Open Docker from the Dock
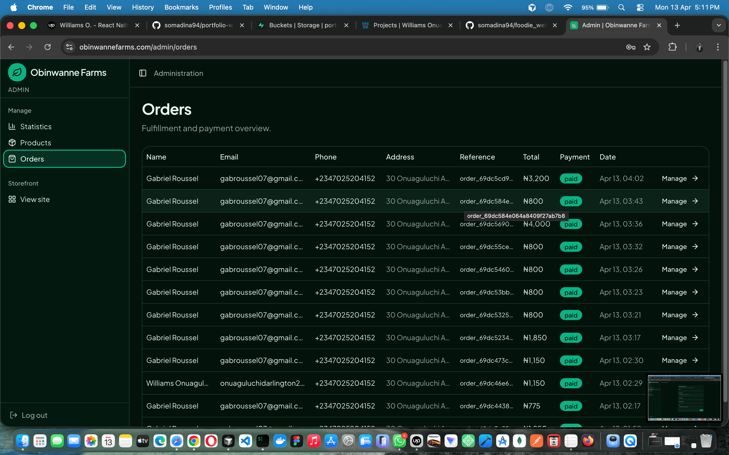Viewport: 729px width, 455px height. (280, 441)
